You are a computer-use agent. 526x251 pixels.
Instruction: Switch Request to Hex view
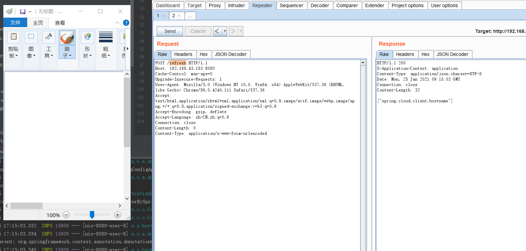(x=204, y=54)
